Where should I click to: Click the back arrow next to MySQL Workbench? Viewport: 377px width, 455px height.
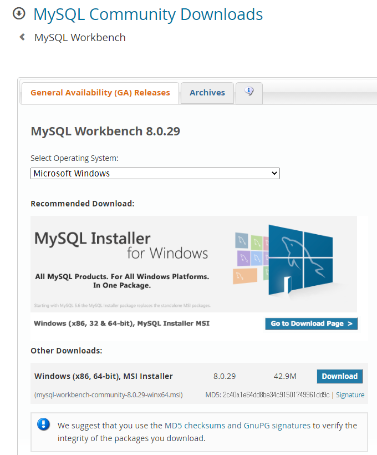22,37
